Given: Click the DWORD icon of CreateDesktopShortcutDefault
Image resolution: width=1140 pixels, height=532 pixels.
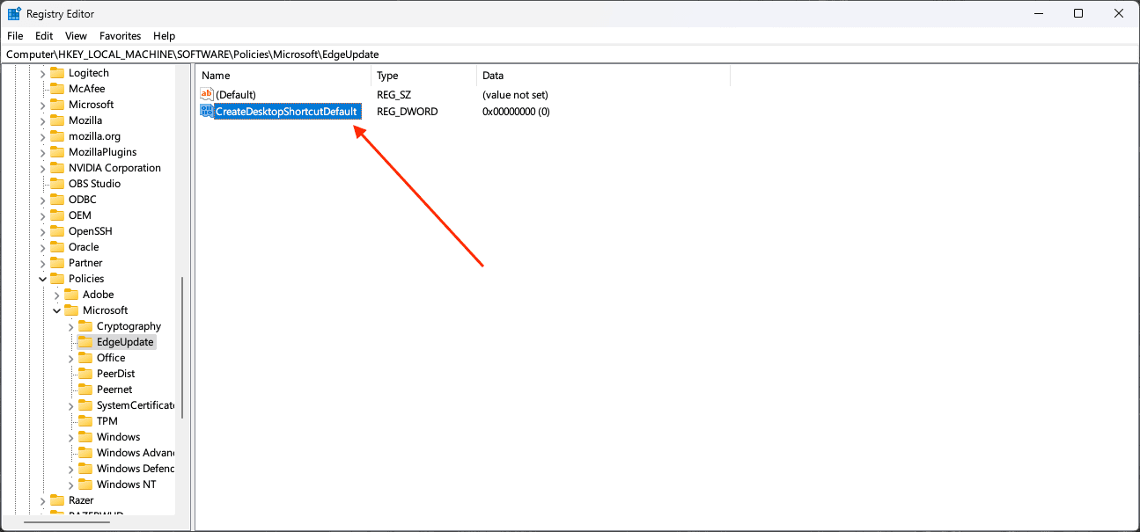Looking at the screenshot, I should tap(207, 111).
